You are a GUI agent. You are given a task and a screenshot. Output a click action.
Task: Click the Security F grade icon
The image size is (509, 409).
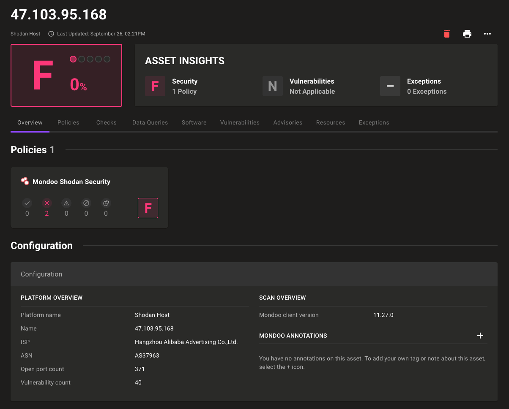[x=155, y=86]
